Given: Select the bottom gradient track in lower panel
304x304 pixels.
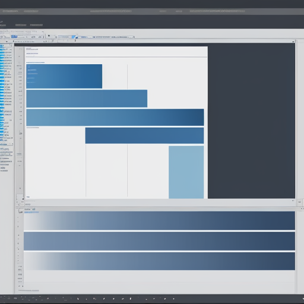Looking at the screenshot, I should point(159,261).
